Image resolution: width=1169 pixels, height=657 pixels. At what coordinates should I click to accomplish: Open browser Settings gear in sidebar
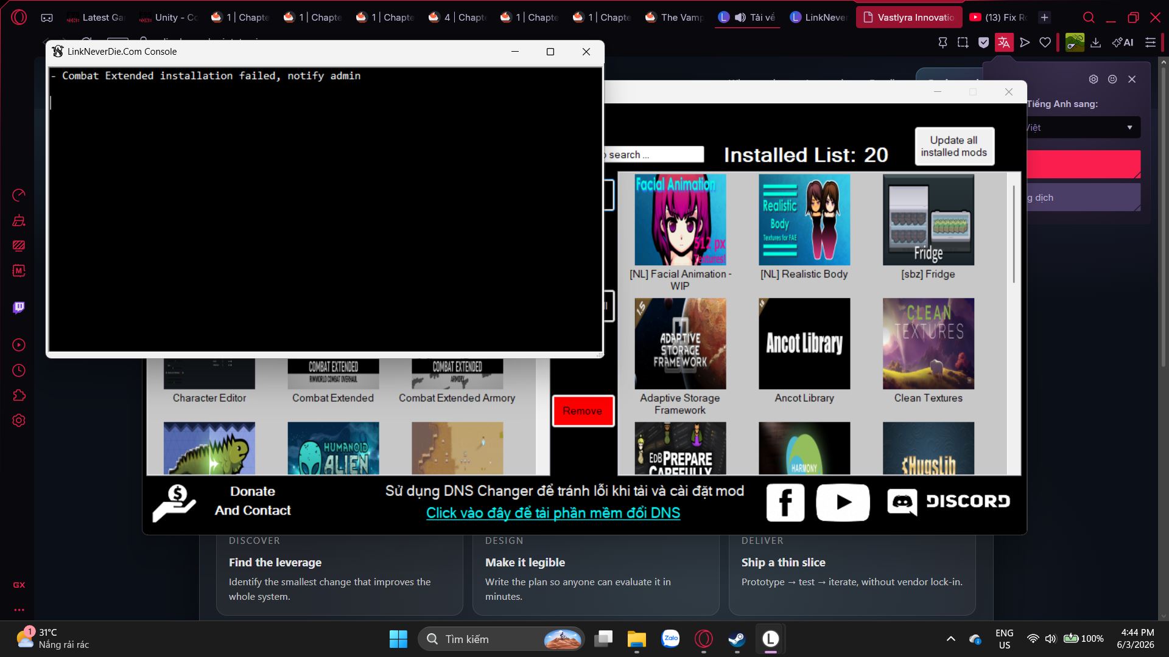pos(19,420)
